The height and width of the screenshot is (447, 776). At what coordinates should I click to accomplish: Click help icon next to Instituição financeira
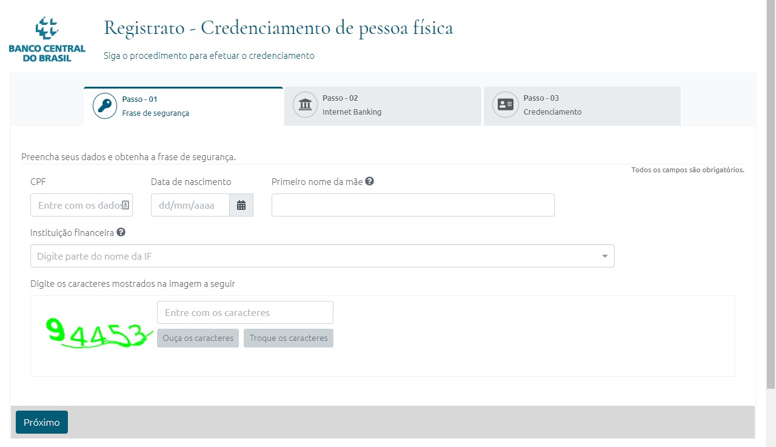tap(121, 232)
